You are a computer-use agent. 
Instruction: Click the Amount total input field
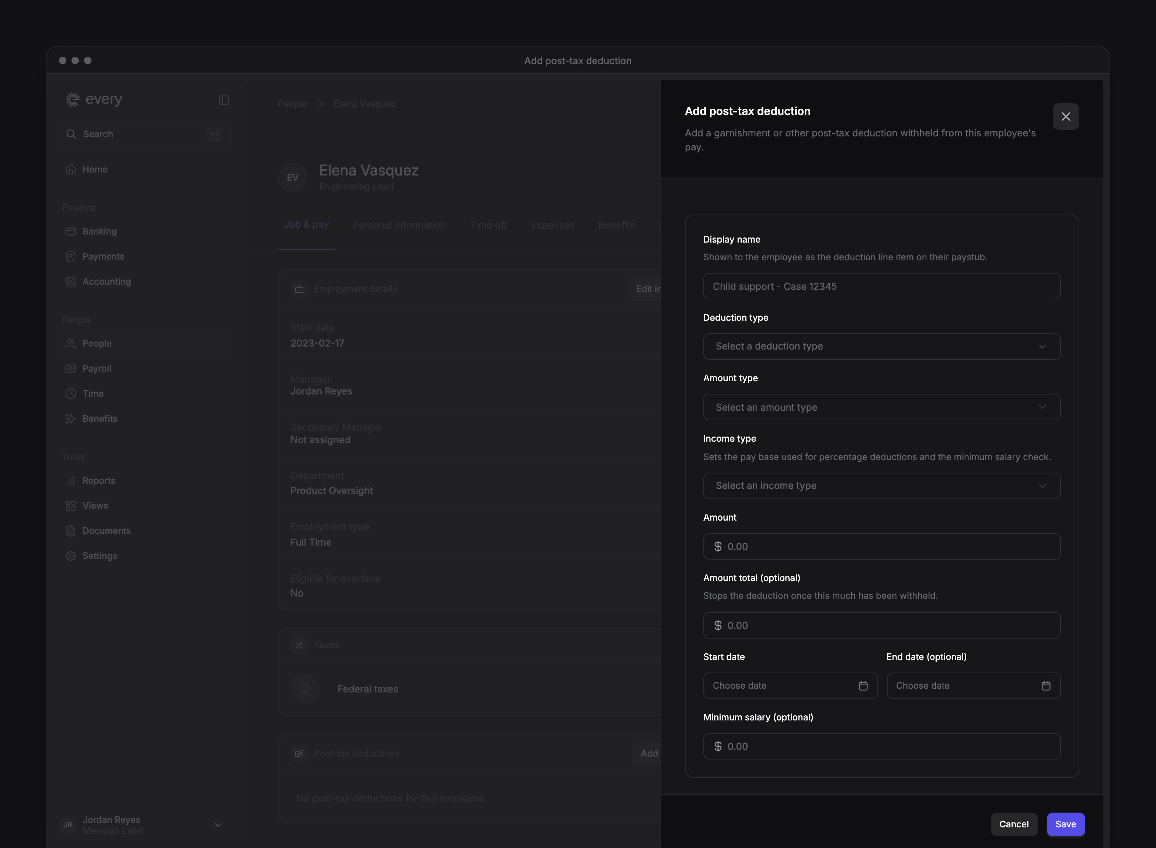[x=881, y=625]
